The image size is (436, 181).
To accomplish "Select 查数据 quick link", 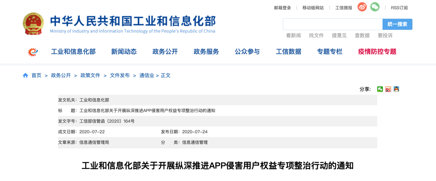I will pos(362,36).
